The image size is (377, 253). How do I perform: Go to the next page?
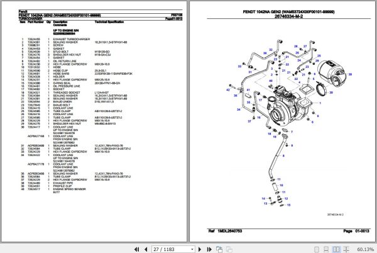pos(200,249)
